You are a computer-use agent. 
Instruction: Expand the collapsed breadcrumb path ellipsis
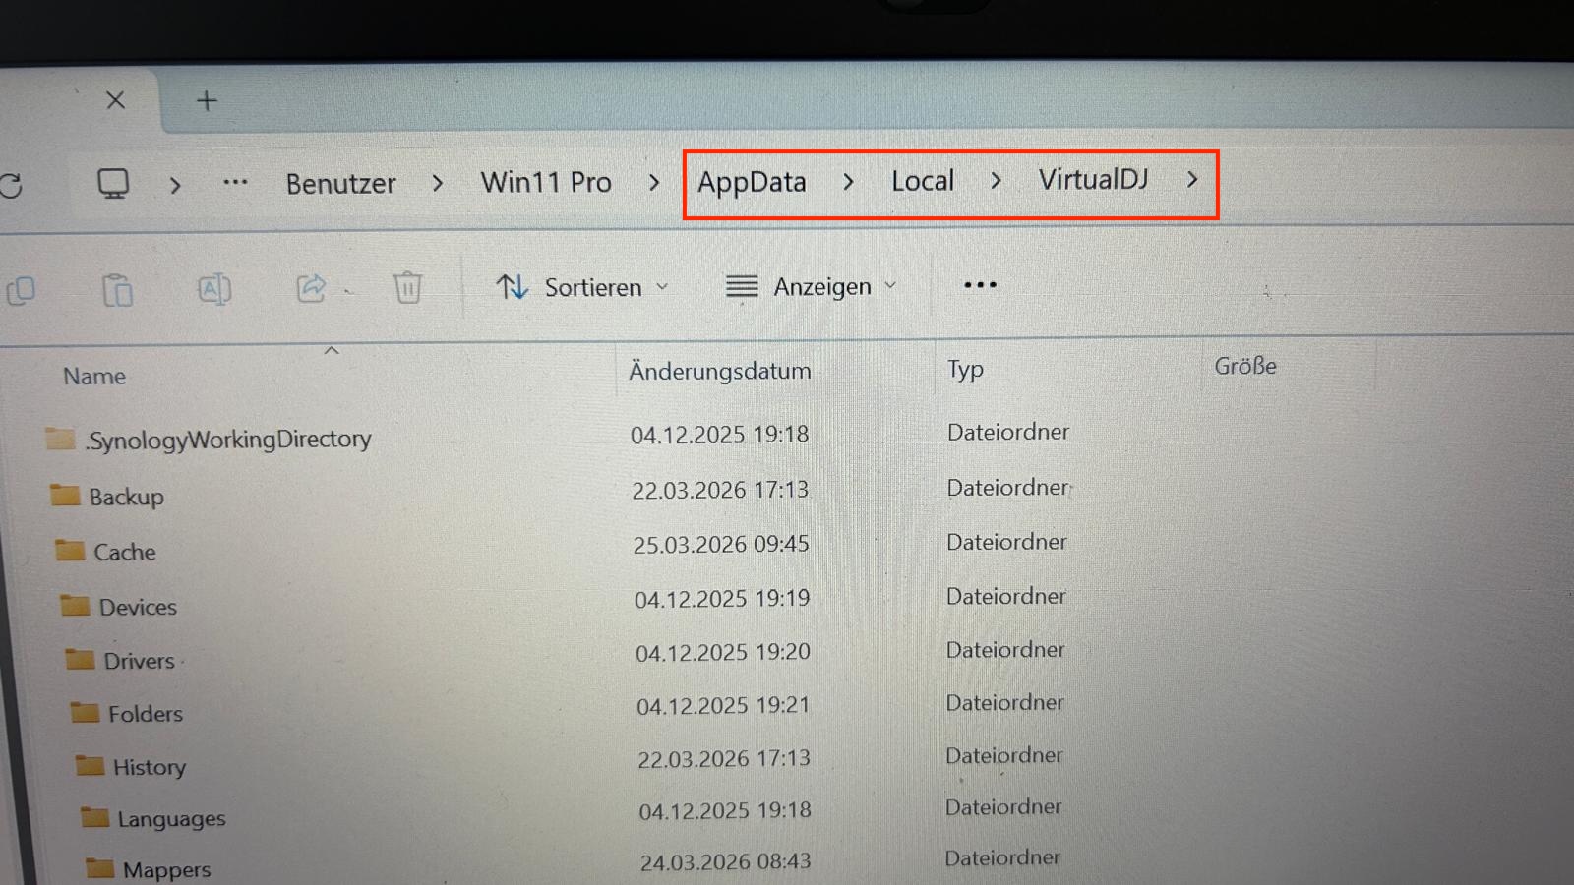pyautogui.click(x=235, y=183)
